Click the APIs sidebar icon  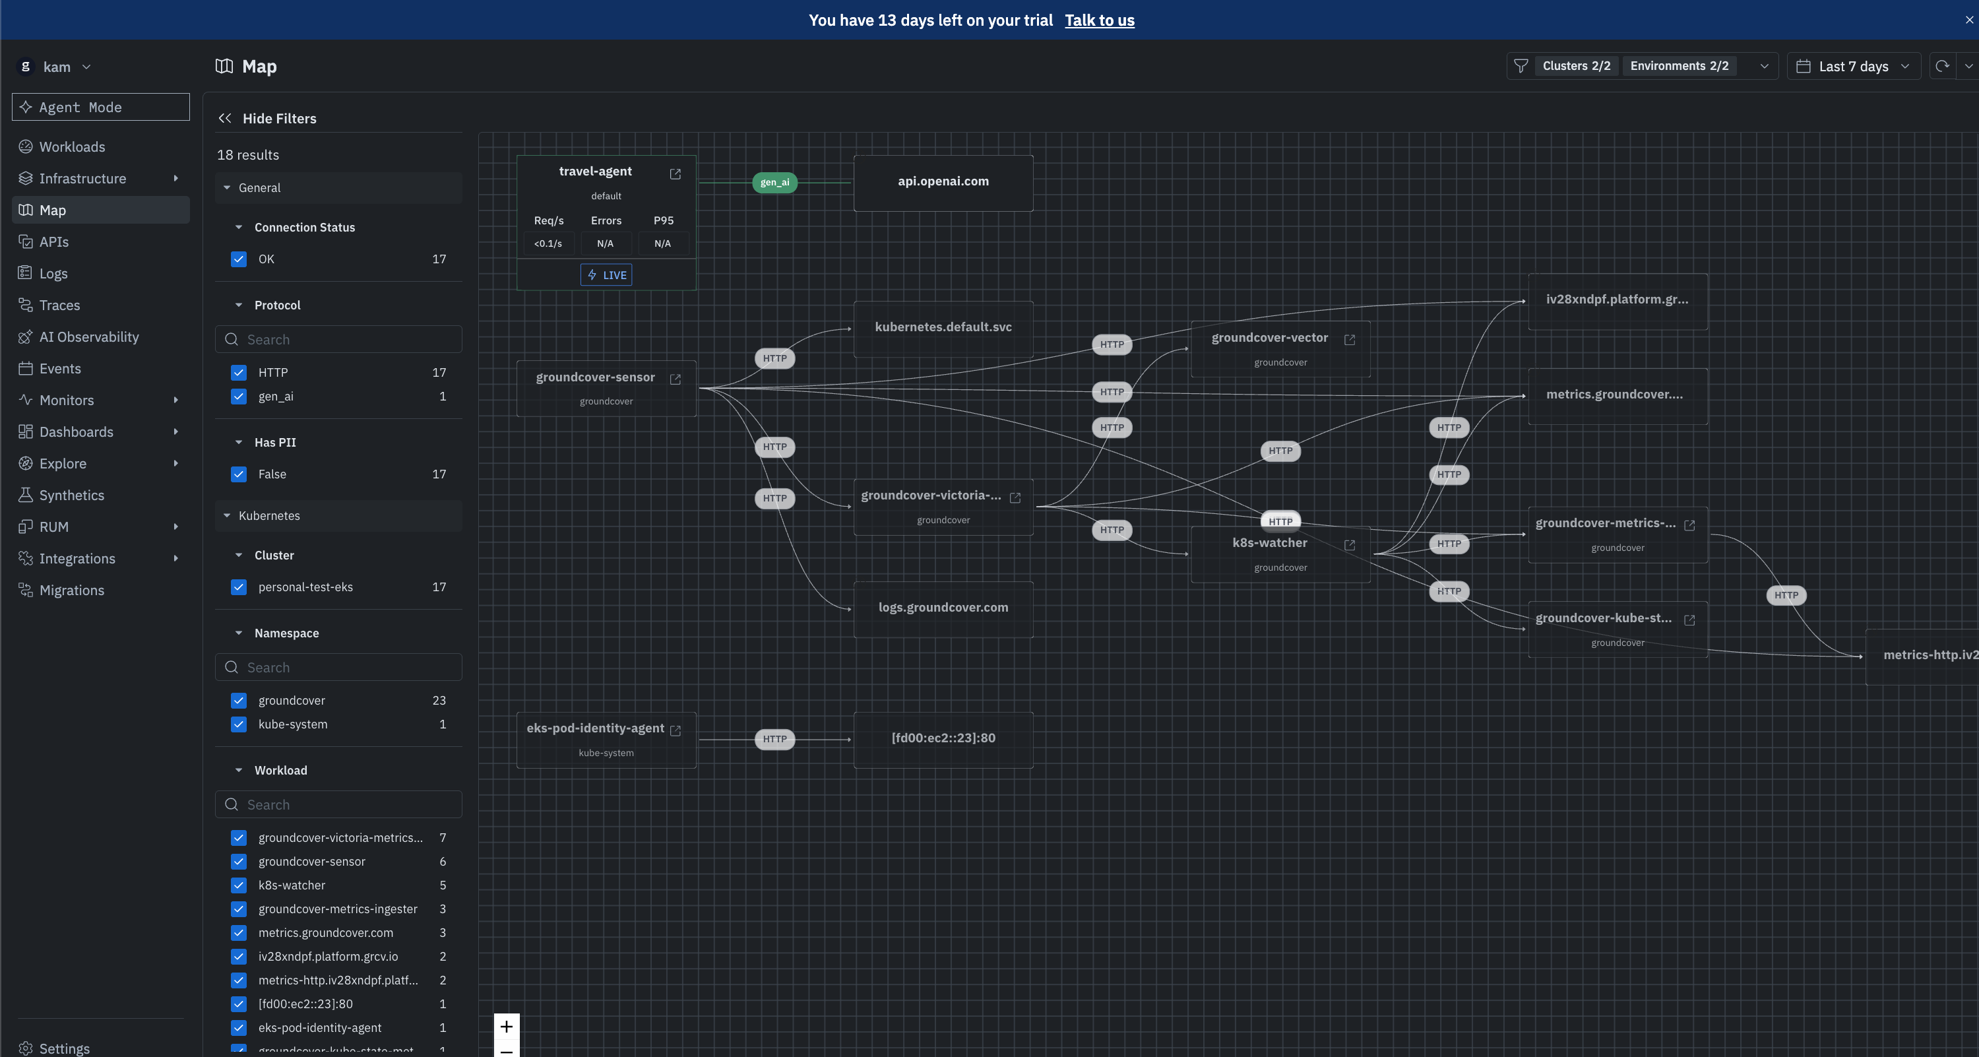(25, 242)
